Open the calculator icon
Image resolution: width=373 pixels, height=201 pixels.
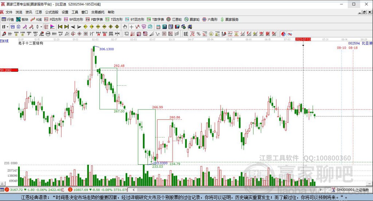click(x=164, y=27)
